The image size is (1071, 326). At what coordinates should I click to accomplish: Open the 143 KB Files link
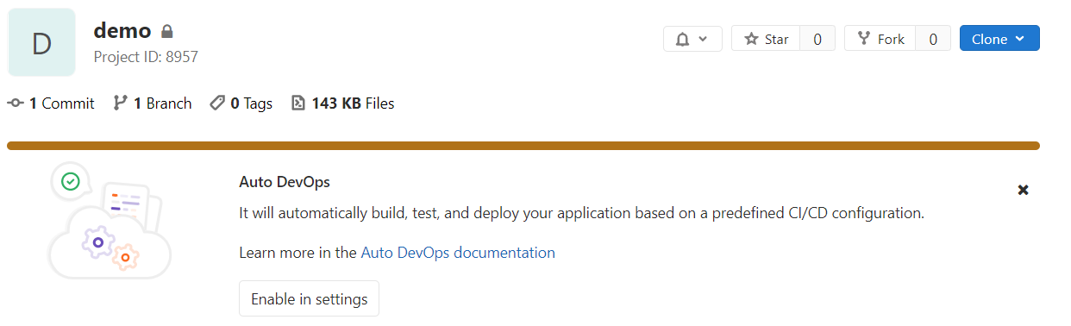point(342,103)
